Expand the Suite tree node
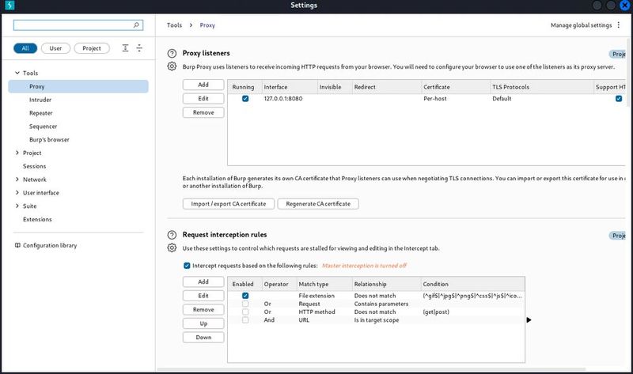Screen dimensions: 633x374 pos(17,206)
